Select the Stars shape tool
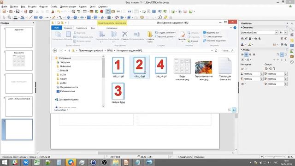The width and height of the screenshot is (295, 166). click(x=102, y=18)
